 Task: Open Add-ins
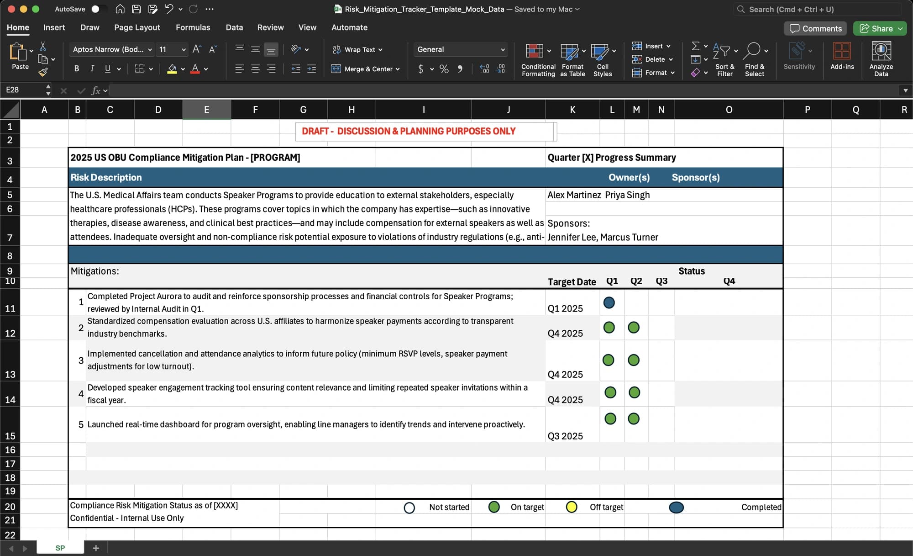[842, 56]
